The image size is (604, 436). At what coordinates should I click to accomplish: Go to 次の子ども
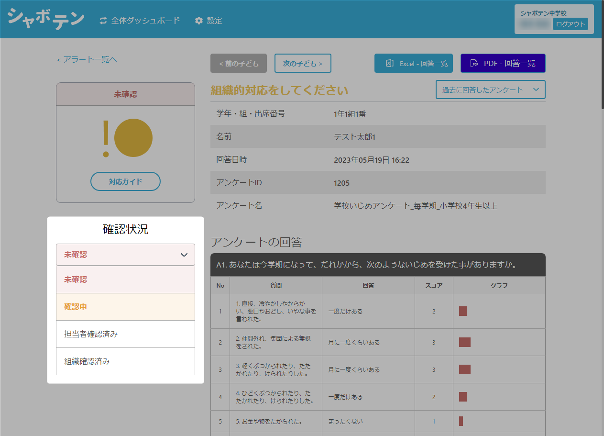(x=303, y=63)
